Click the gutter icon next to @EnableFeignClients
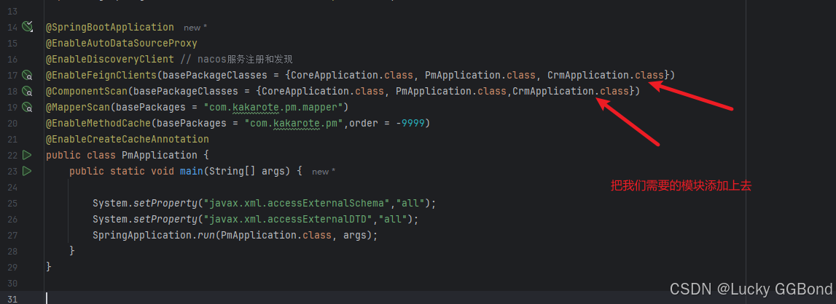Screen dimensions: 836x304 [27, 75]
